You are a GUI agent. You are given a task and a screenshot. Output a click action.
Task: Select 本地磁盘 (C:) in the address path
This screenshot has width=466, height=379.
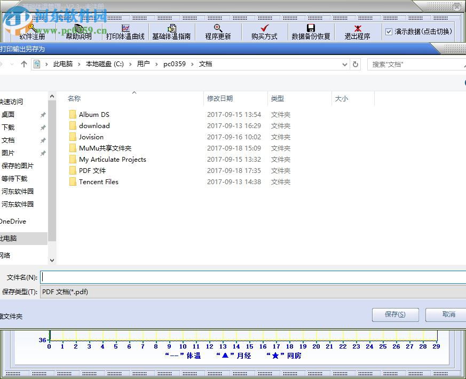[x=105, y=64]
